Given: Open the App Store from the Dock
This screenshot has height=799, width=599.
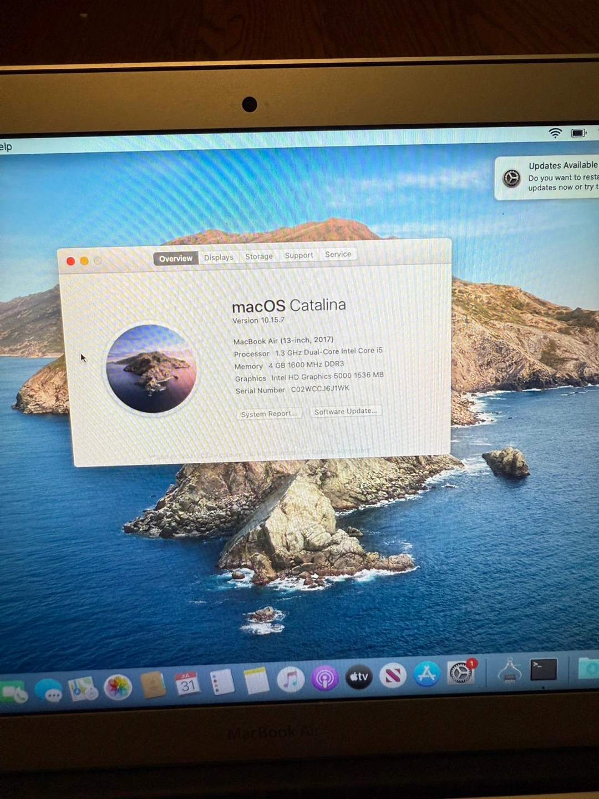Looking at the screenshot, I should pos(427,674).
